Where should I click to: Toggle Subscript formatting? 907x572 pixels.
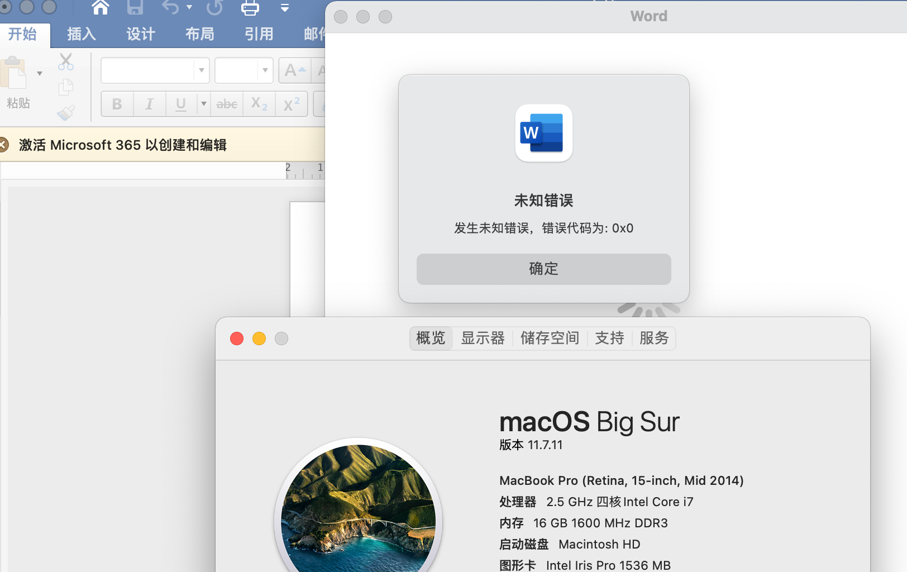point(259,104)
